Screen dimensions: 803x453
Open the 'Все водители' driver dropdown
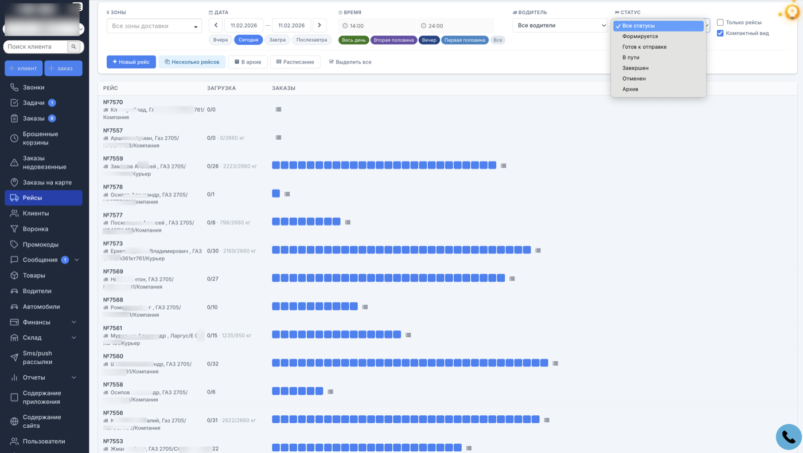559,25
